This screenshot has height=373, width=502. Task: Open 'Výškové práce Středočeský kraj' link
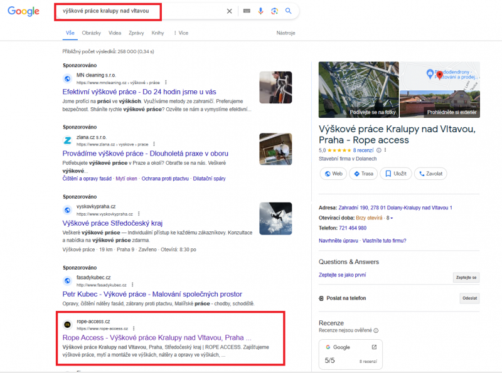(x=112, y=223)
